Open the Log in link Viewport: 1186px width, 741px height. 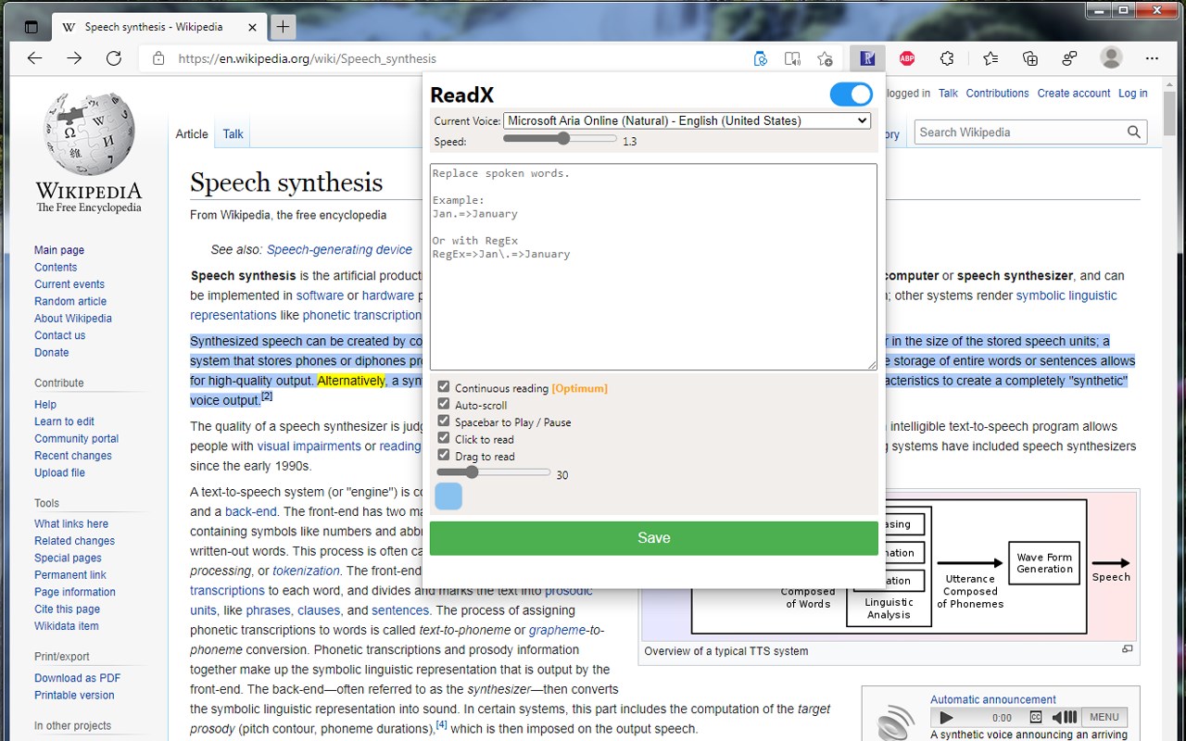(x=1132, y=94)
